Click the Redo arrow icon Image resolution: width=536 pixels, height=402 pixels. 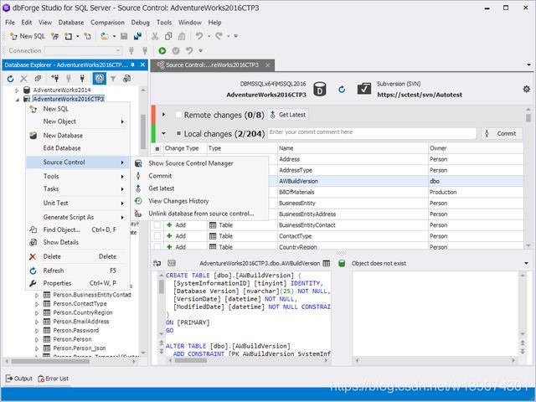[219, 36]
